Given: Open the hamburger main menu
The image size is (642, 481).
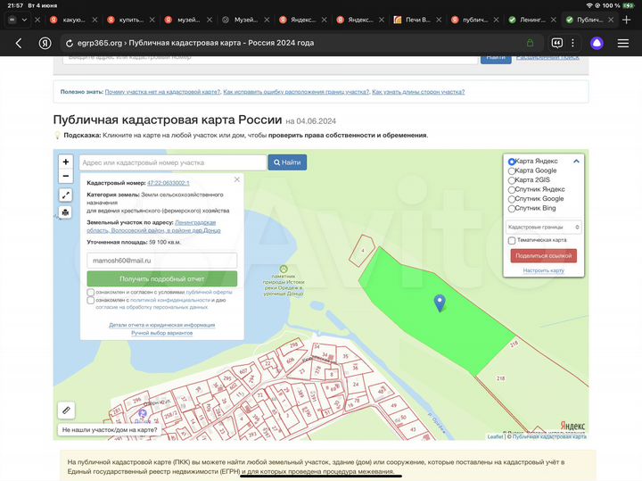Looking at the screenshot, I should (x=623, y=43).
